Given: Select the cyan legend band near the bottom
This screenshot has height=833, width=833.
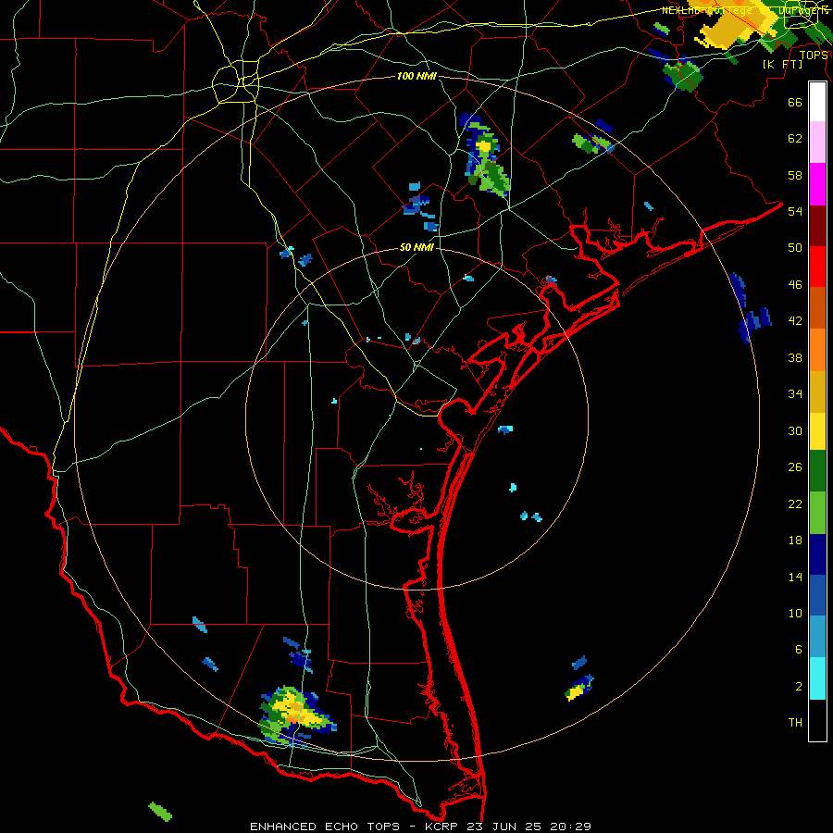Looking at the screenshot, I should (x=817, y=678).
